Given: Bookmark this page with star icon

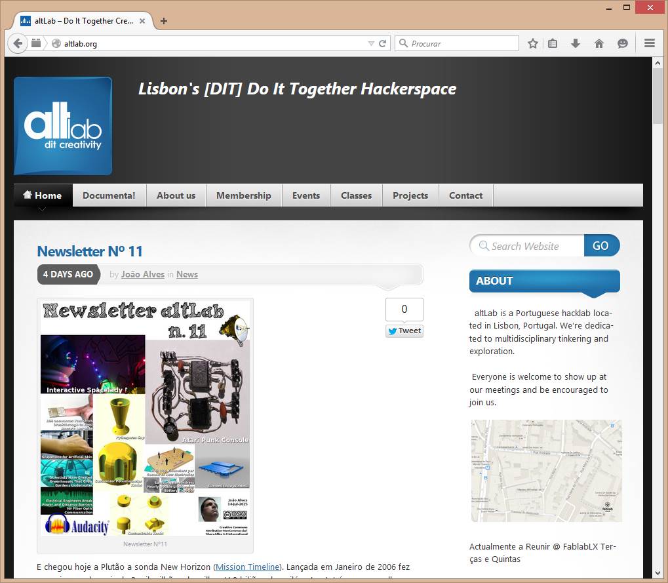Looking at the screenshot, I should (x=533, y=43).
